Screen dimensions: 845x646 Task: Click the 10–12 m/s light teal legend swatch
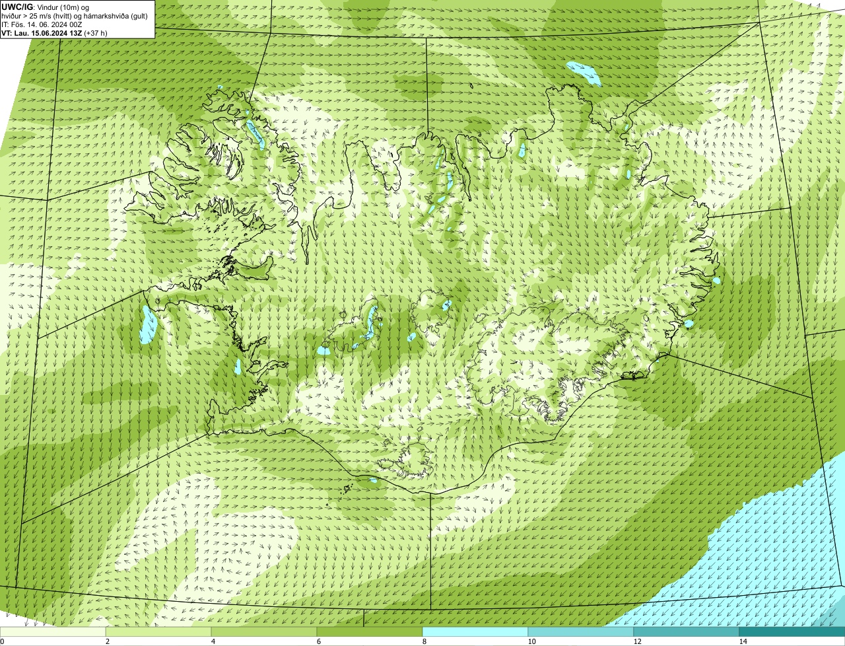pos(581,631)
